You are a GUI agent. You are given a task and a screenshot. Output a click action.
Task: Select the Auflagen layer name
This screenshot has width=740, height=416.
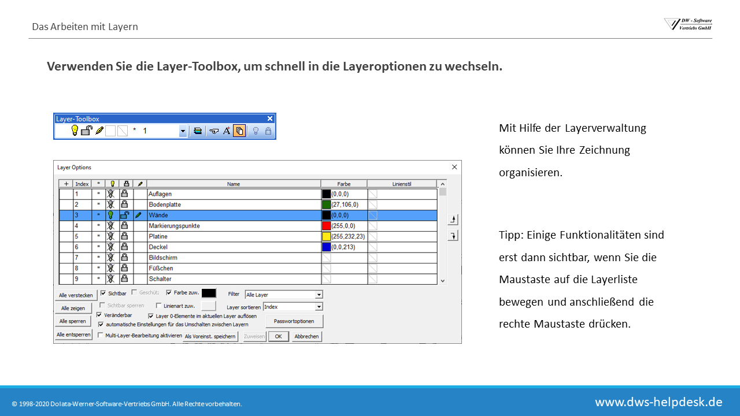click(x=160, y=194)
